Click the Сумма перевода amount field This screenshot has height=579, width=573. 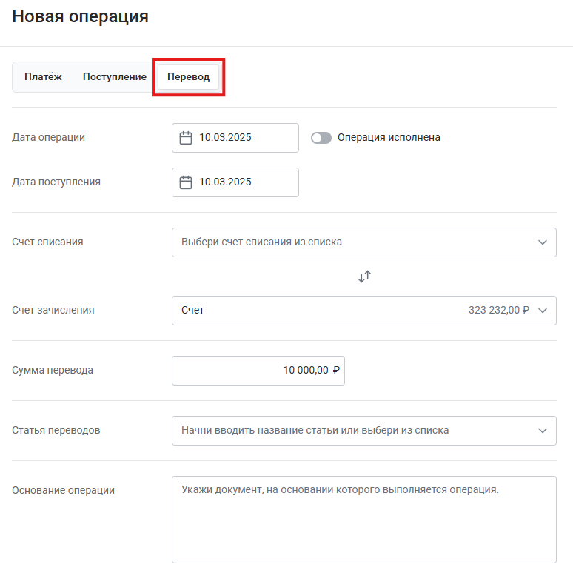(x=258, y=371)
